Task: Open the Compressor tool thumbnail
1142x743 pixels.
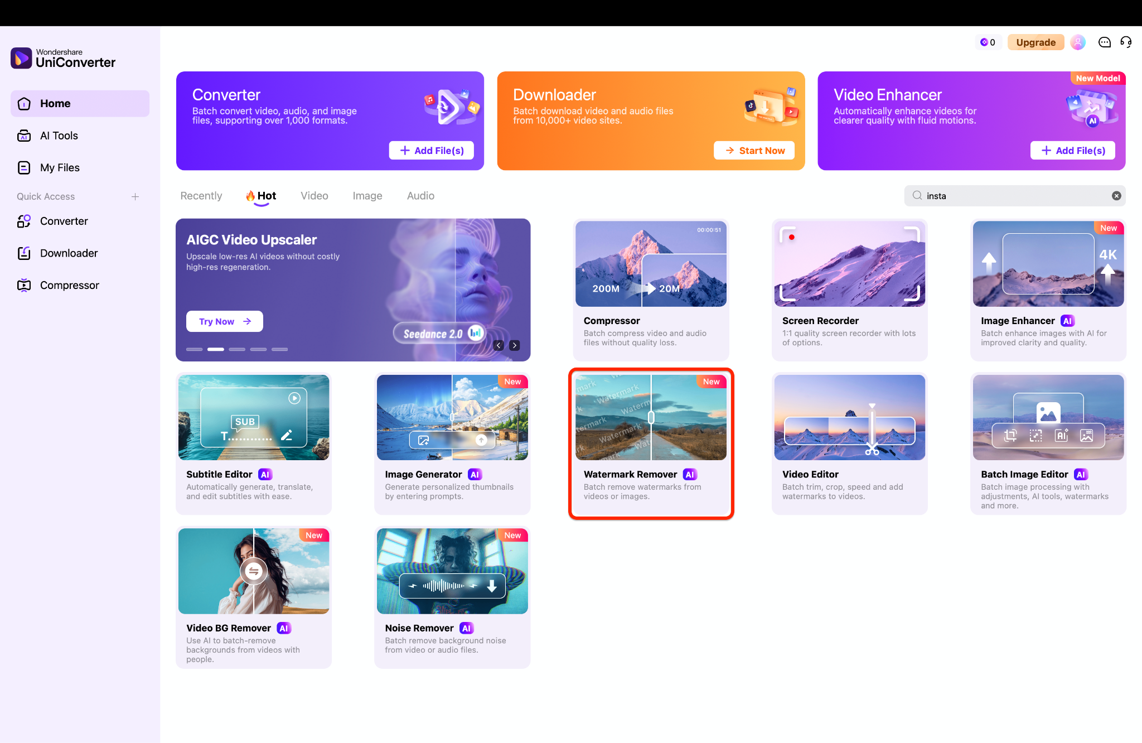Action: (x=651, y=264)
